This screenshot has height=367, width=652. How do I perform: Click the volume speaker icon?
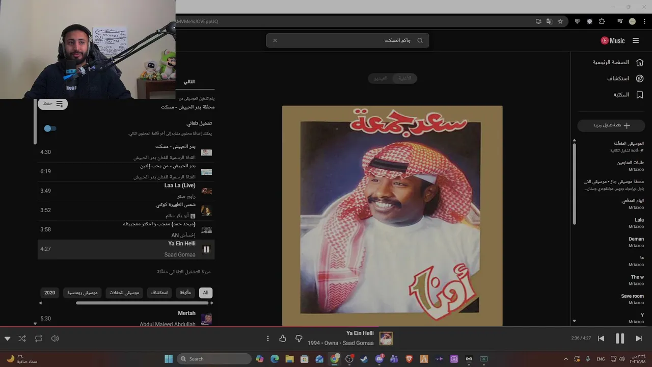(55, 338)
